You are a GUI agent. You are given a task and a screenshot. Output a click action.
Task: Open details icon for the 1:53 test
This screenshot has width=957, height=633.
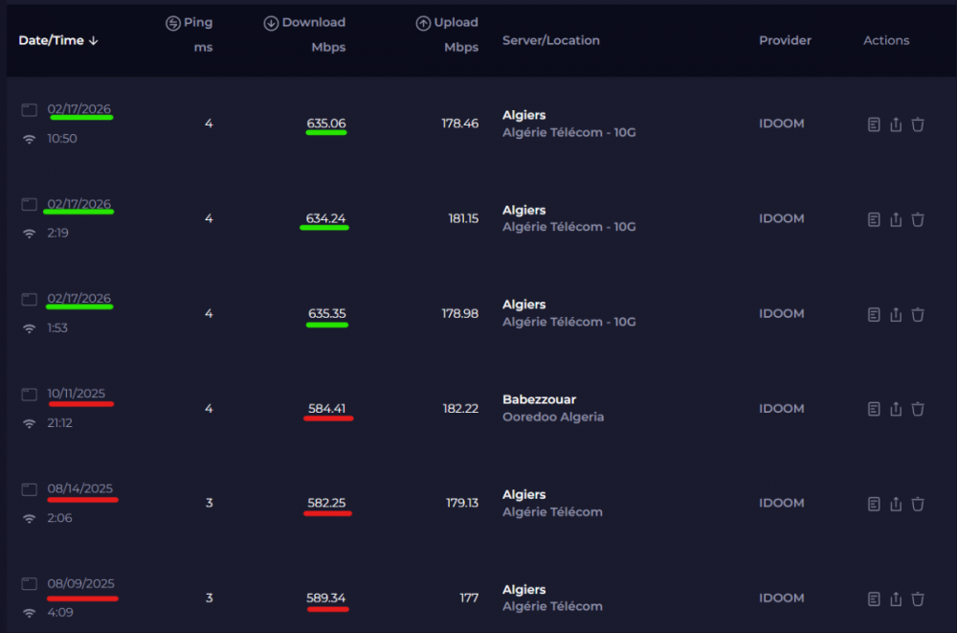[x=874, y=314]
